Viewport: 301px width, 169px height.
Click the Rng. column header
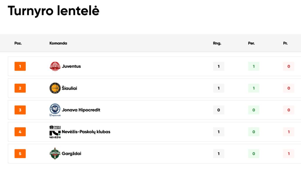pos(217,43)
